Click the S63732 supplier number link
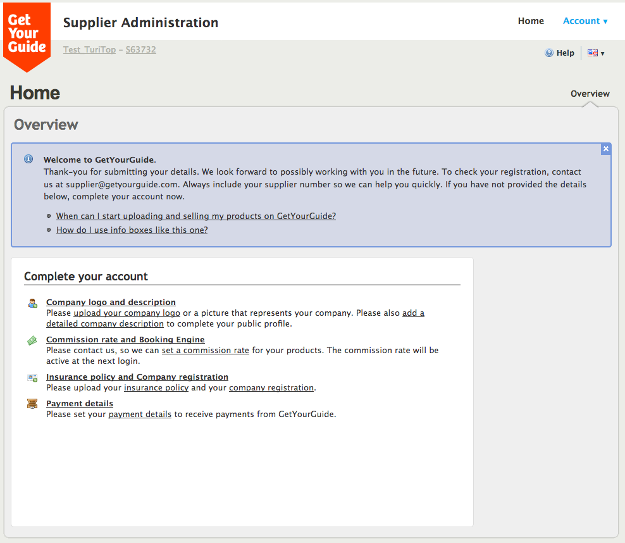The image size is (625, 543). click(x=140, y=49)
